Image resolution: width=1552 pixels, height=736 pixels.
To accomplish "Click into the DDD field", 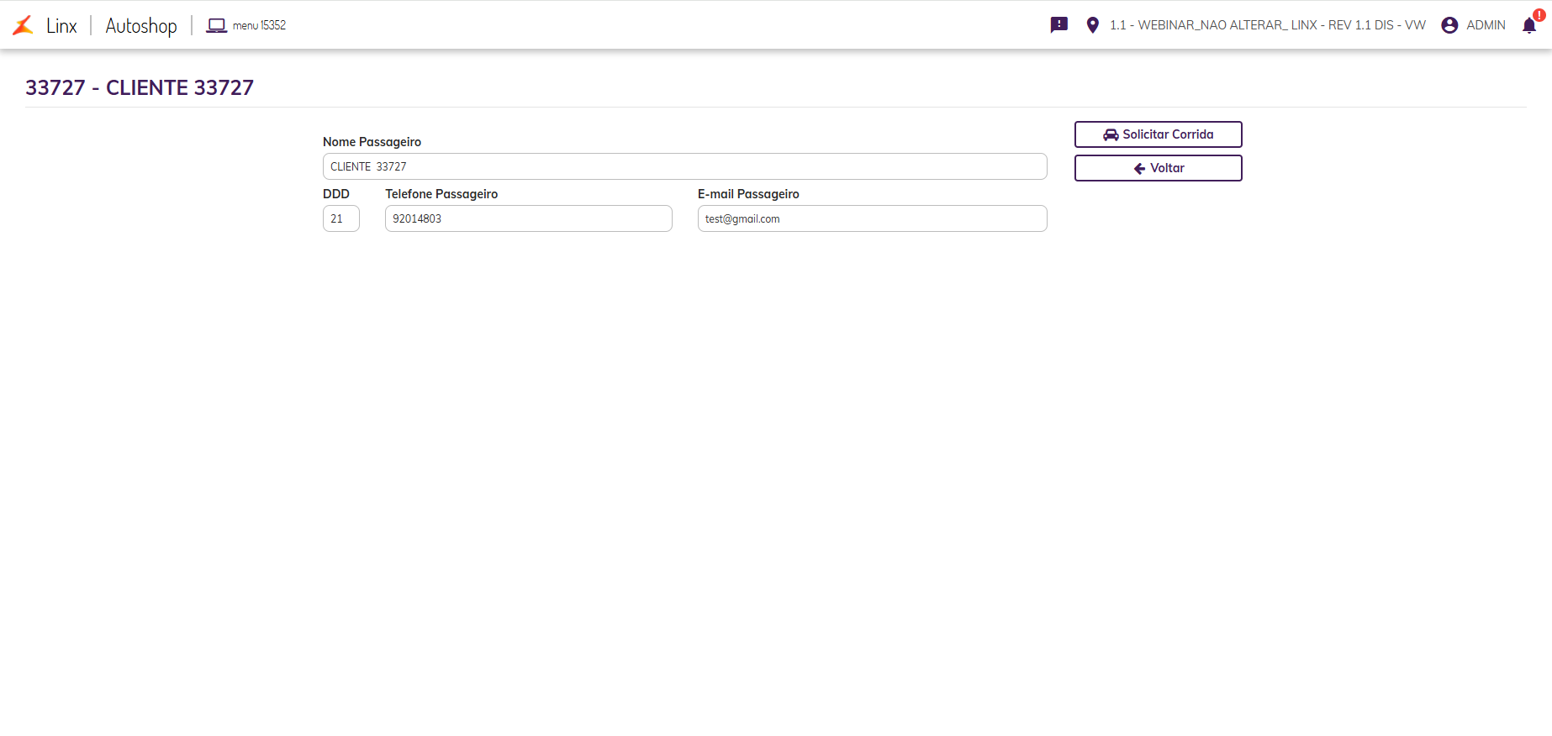I will [340, 218].
